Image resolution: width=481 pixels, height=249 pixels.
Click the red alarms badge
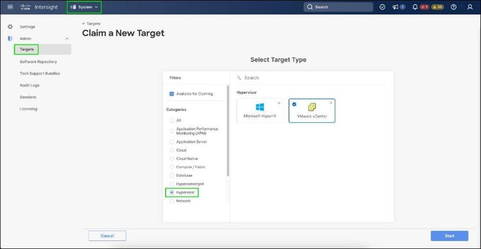coord(424,7)
